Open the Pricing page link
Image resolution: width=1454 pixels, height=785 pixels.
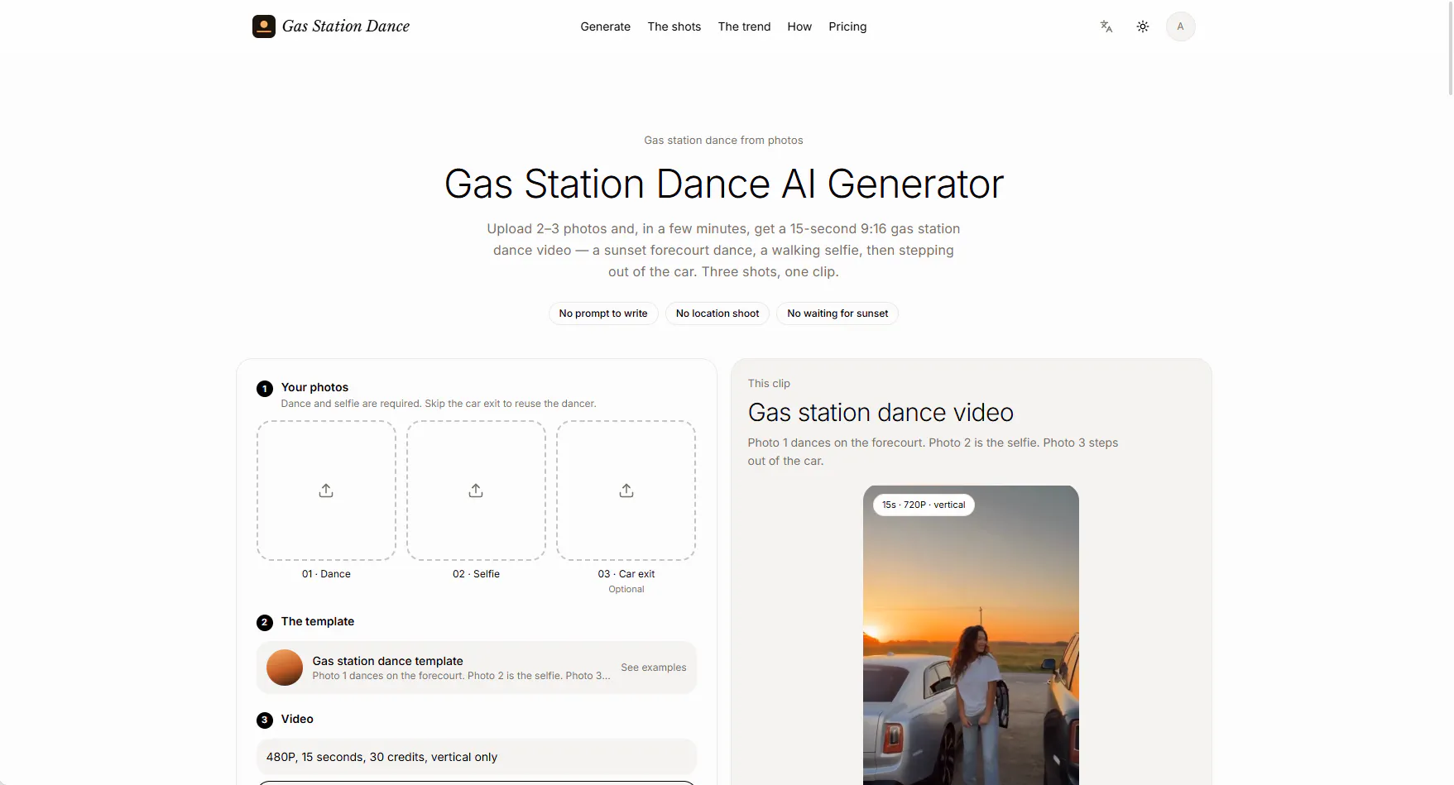pos(847,26)
